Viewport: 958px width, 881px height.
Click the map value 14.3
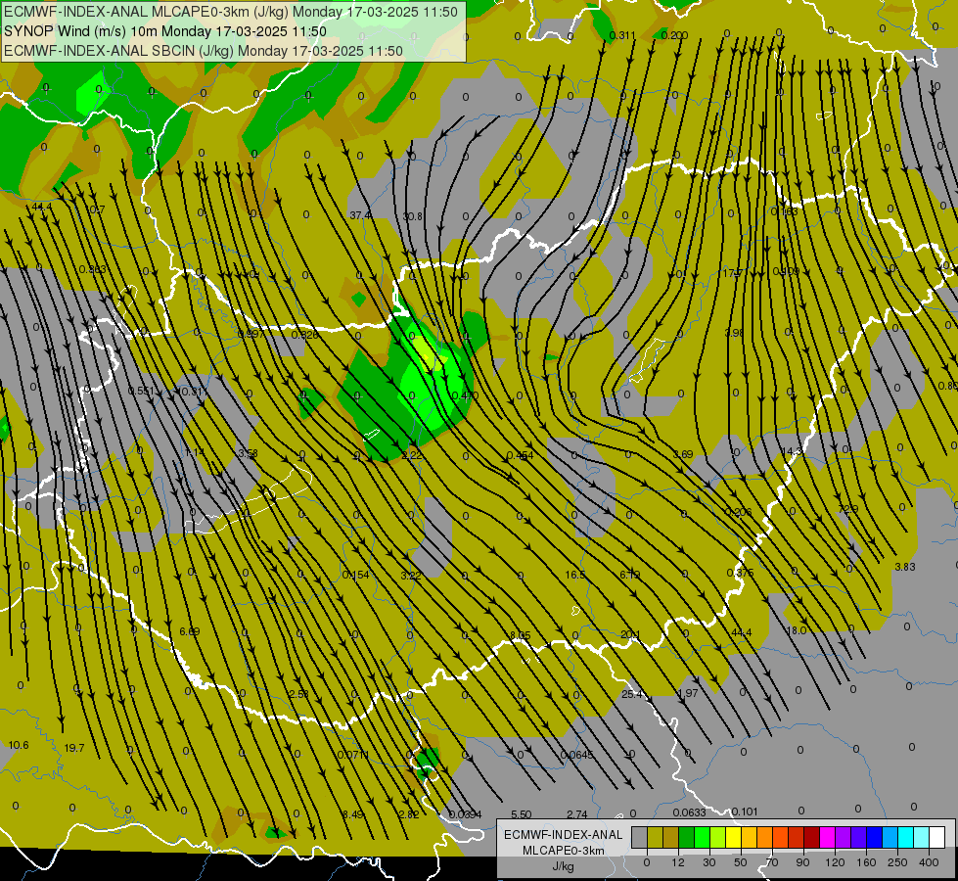coord(792,451)
